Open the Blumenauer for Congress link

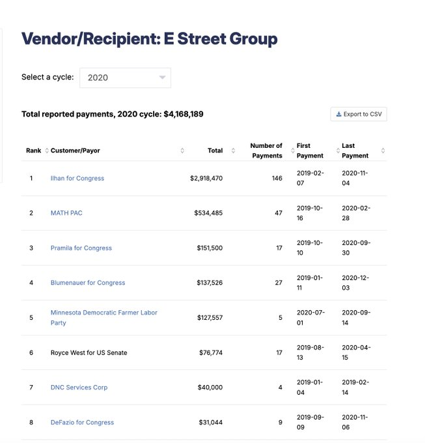point(88,283)
